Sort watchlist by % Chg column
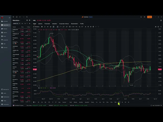 [x=29, y=27]
